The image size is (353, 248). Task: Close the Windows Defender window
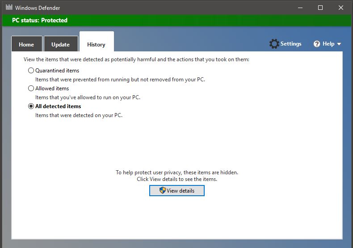(x=341, y=8)
